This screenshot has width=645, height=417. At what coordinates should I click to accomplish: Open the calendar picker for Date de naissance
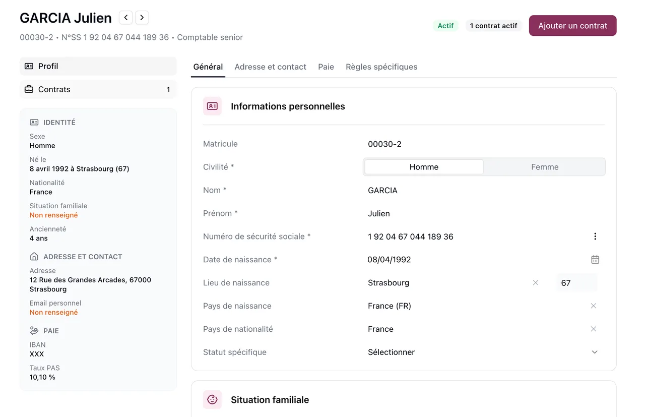point(595,260)
